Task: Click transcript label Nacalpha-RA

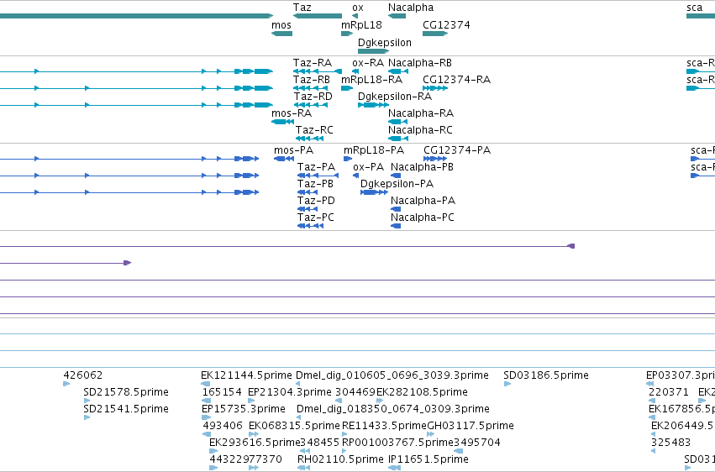Action: [421, 113]
